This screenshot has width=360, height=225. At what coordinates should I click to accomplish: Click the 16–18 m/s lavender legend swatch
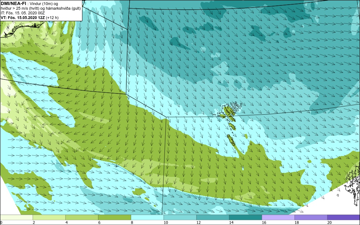click(278, 217)
